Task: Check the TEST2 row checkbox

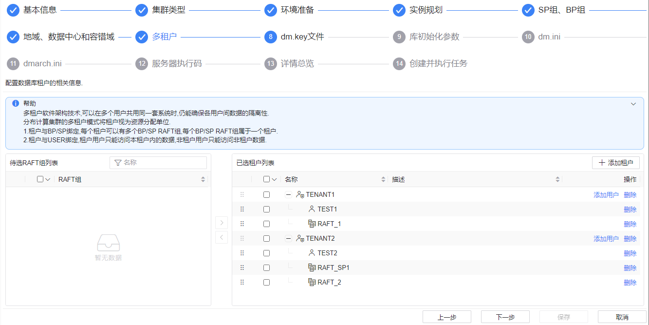Action: [x=266, y=253]
